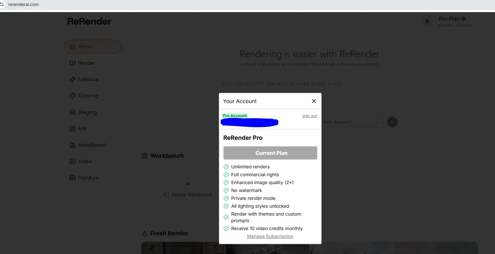
Task: Click the sign out link
Action: pyautogui.click(x=310, y=116)
